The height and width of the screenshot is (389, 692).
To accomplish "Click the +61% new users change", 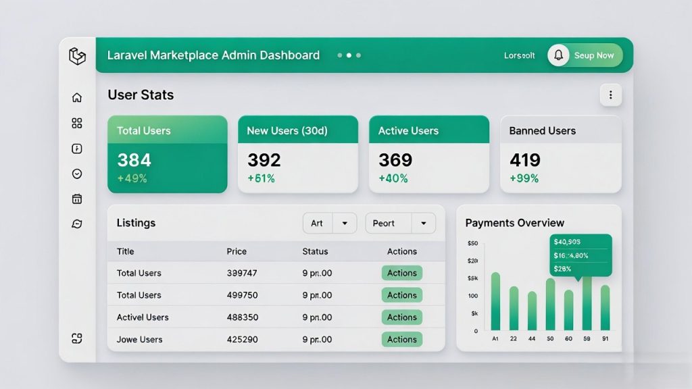I will 262,178.
